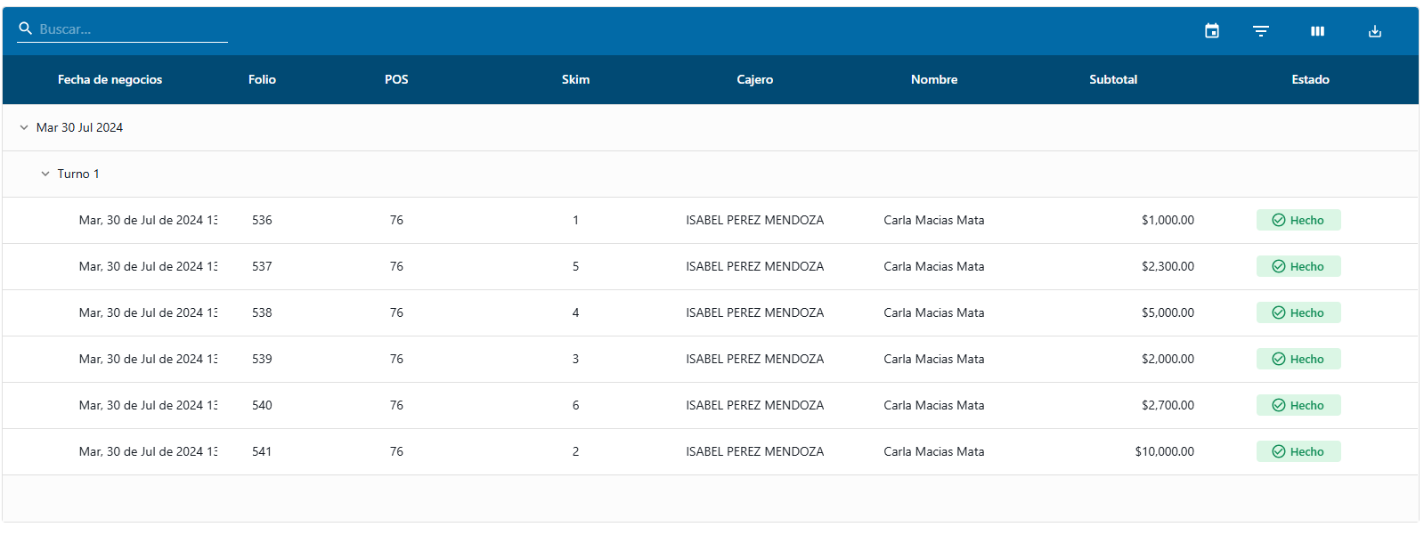Open the column visibility icon
This screenshot has width=1424, height=535.
(1317, 31)
